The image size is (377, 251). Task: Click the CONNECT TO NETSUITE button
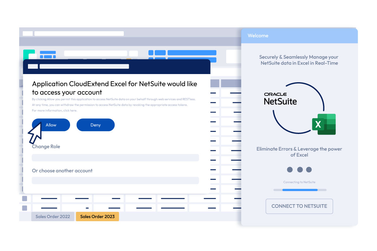click(x=299, y=206)
